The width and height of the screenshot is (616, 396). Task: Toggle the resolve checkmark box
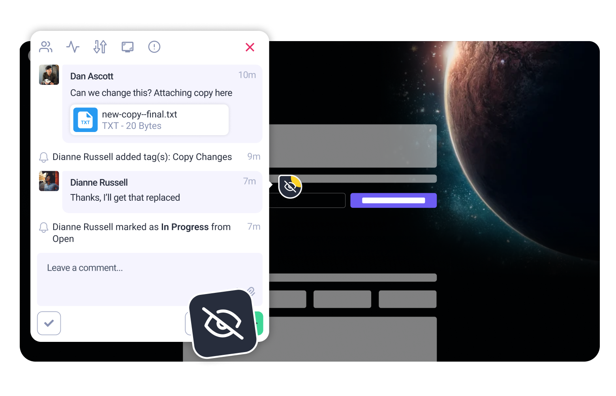[x=49, y=323]
